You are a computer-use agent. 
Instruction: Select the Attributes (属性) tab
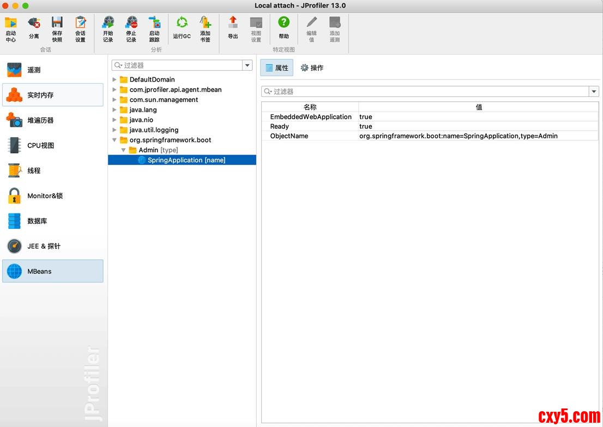(x=276, y=68)
